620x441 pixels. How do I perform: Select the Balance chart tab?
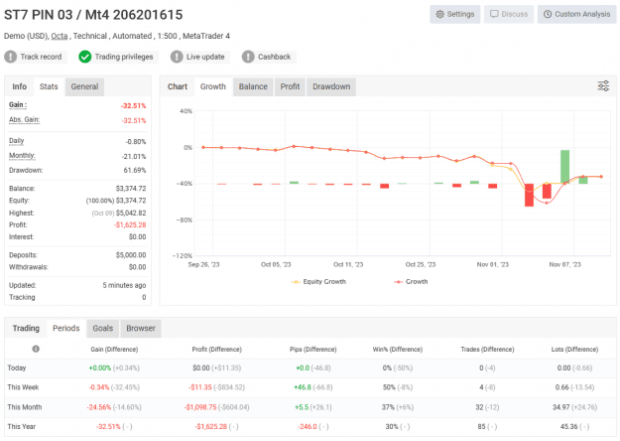click(x=253, y=86)
